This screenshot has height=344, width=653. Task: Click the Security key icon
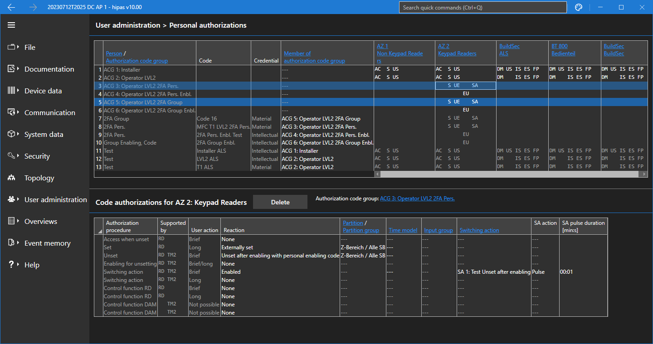coord(11,156)
